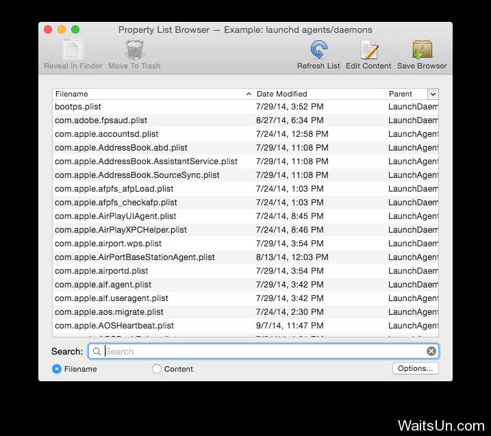491x436 pixels.
Task: Click the Parent column header
Action: (x=405, y=94)
